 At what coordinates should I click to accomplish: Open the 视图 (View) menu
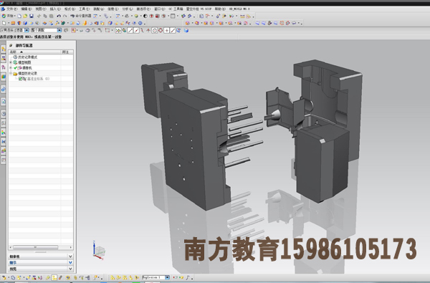(x=41, y=9)
